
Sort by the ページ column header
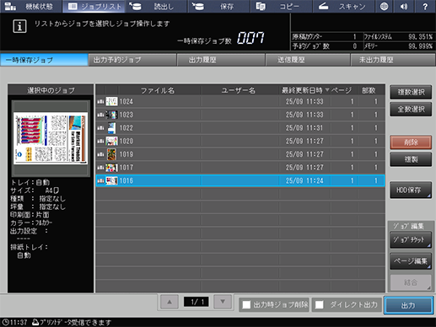342,90
